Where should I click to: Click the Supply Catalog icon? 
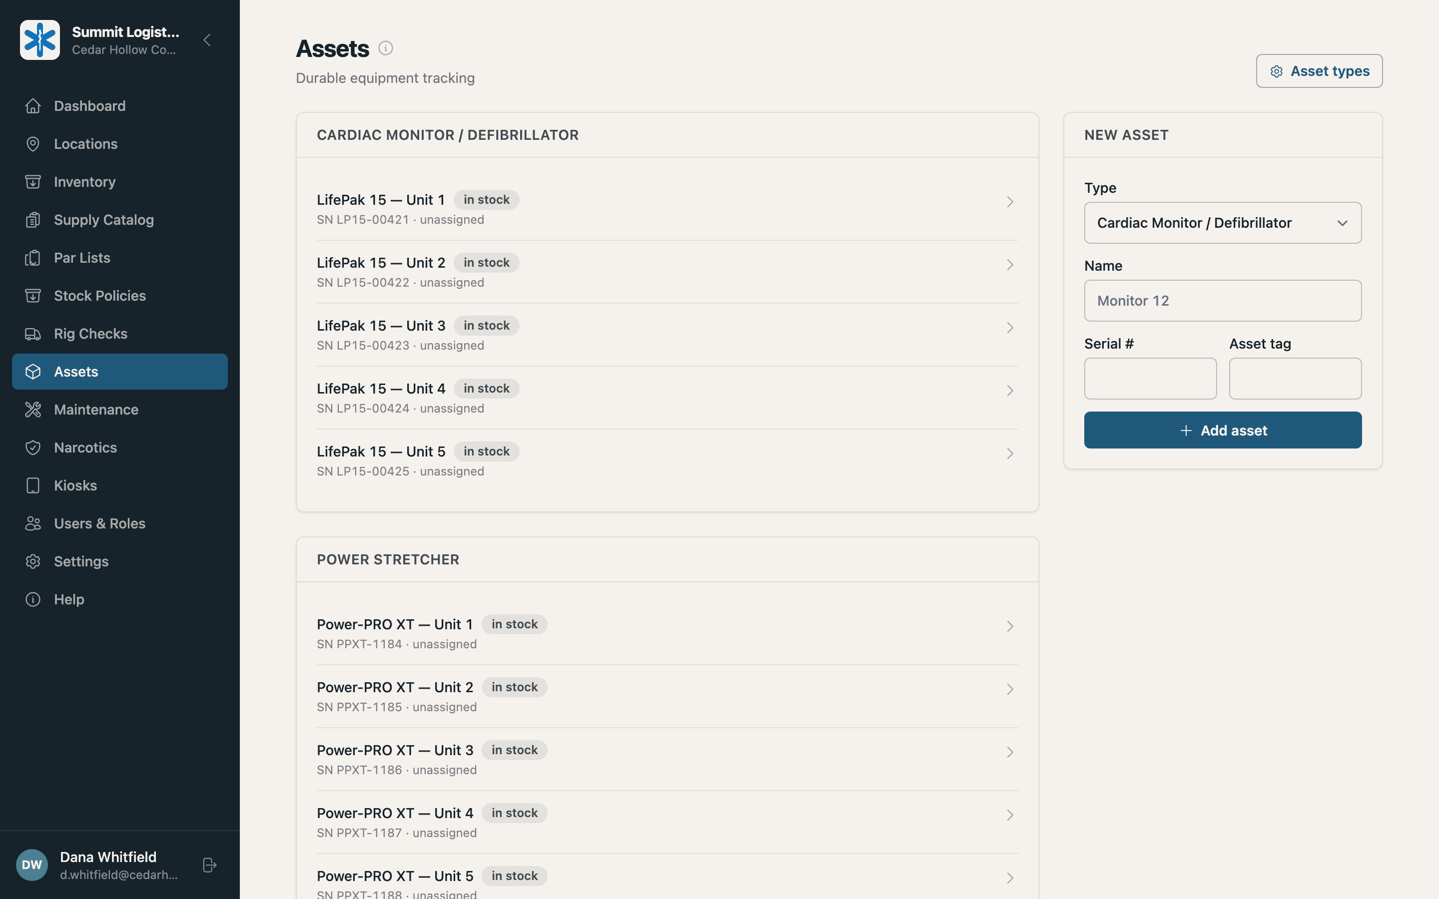point(32,220)
